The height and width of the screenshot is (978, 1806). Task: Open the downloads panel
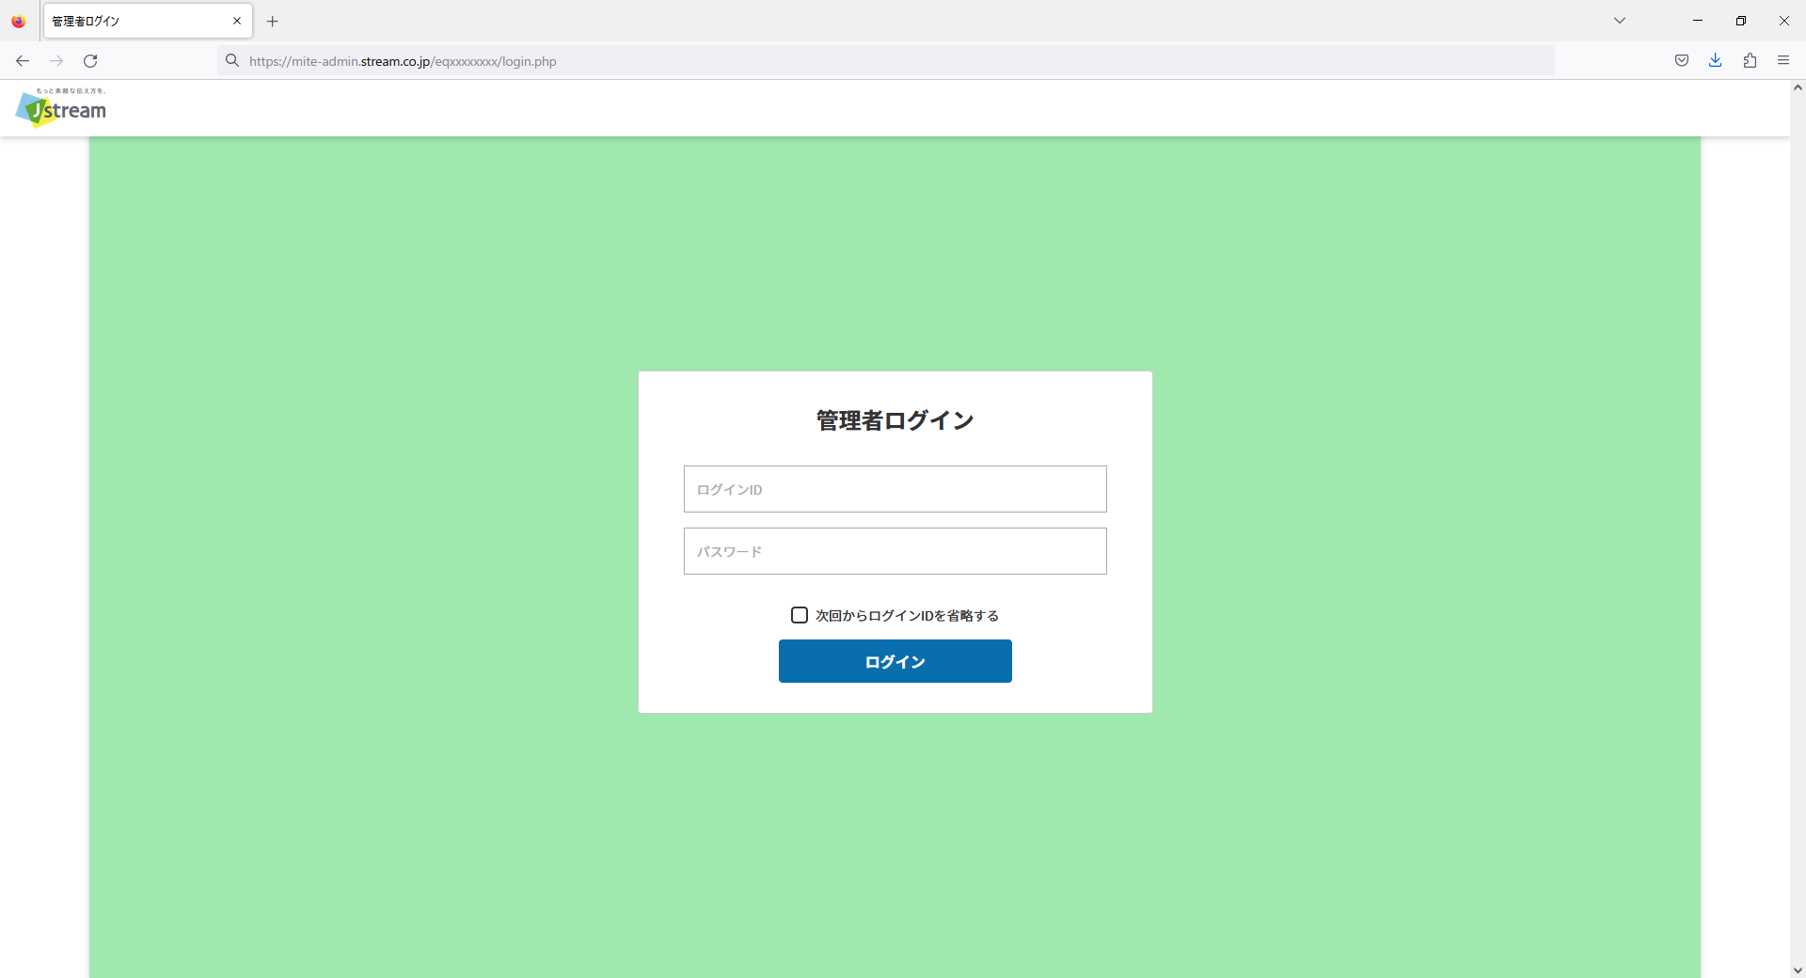pyautogui.click(x=1716, y=61)
